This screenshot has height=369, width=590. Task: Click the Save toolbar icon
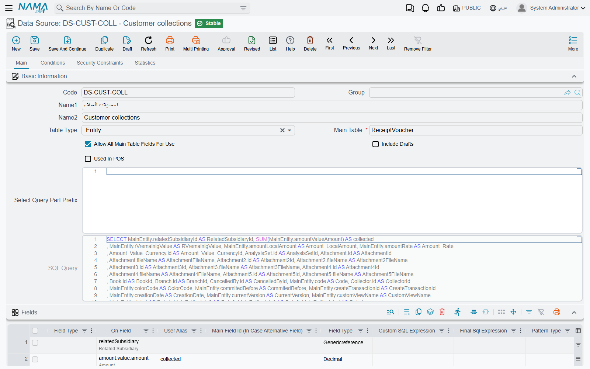(35, 43)
